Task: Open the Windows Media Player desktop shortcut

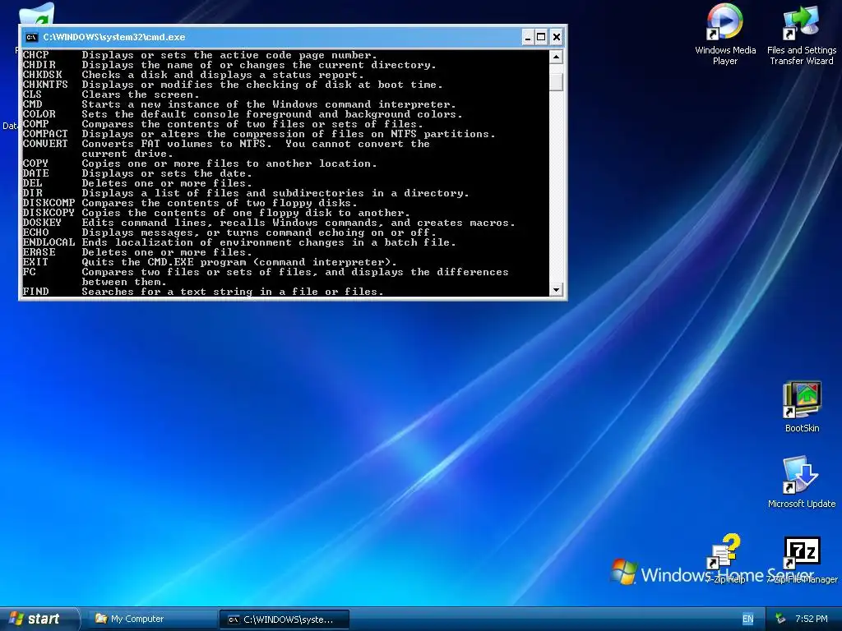Action: [725, 35]
